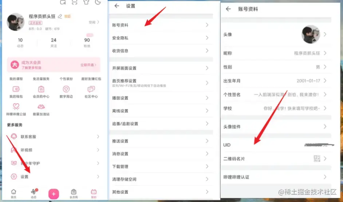Tap 立即开通 on the membership banner
The width and height of the screenshot is (343, 202).
pyautogui.click(x=88, y=65)
